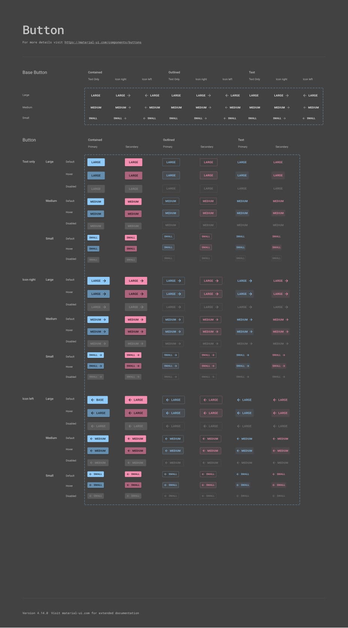The height and width of the screenshot is (628, 348).
Task: Click left arrow in default blue text-style LARGE button
Action: pos(238,400)
